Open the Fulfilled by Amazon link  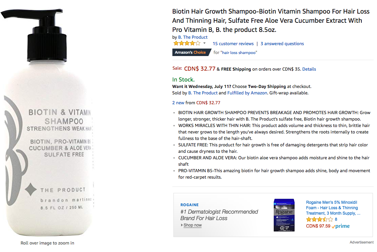click(247, 93)
